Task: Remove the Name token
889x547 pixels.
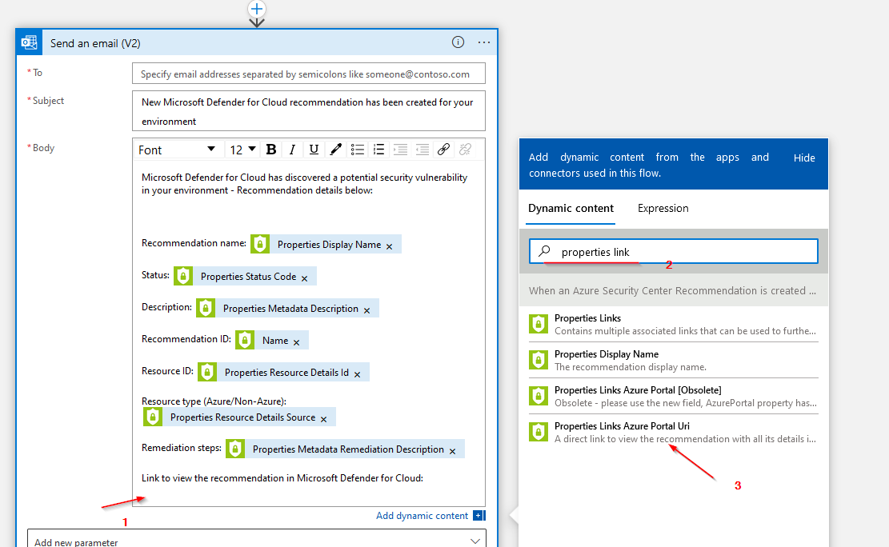Action: click(297, 342)
